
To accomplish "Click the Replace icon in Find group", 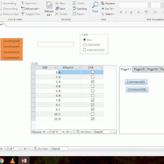I will pyautogui.click(x=102, y=3).
